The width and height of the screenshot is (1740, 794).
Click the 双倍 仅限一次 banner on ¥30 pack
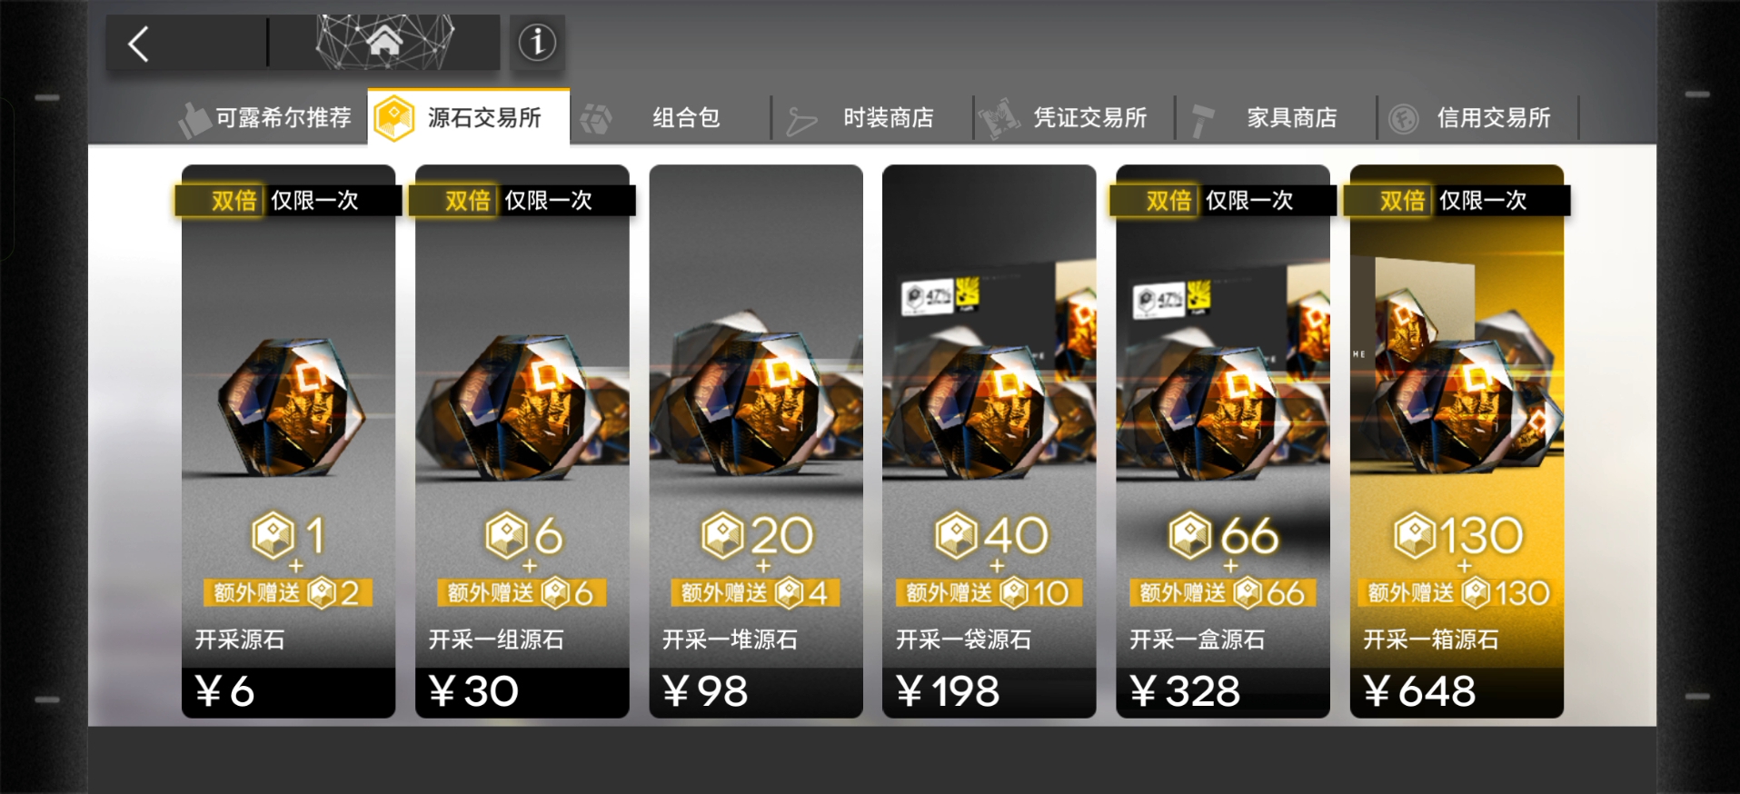pyautogui.click(x=522, y=200)
